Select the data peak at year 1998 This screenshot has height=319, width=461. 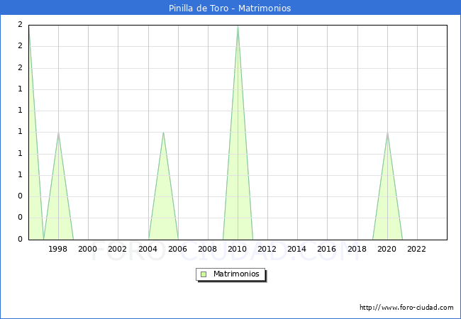tap(58, 133)
